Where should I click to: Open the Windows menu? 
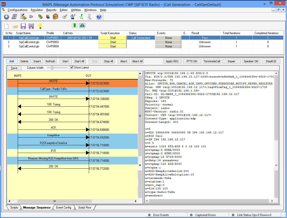90,10
